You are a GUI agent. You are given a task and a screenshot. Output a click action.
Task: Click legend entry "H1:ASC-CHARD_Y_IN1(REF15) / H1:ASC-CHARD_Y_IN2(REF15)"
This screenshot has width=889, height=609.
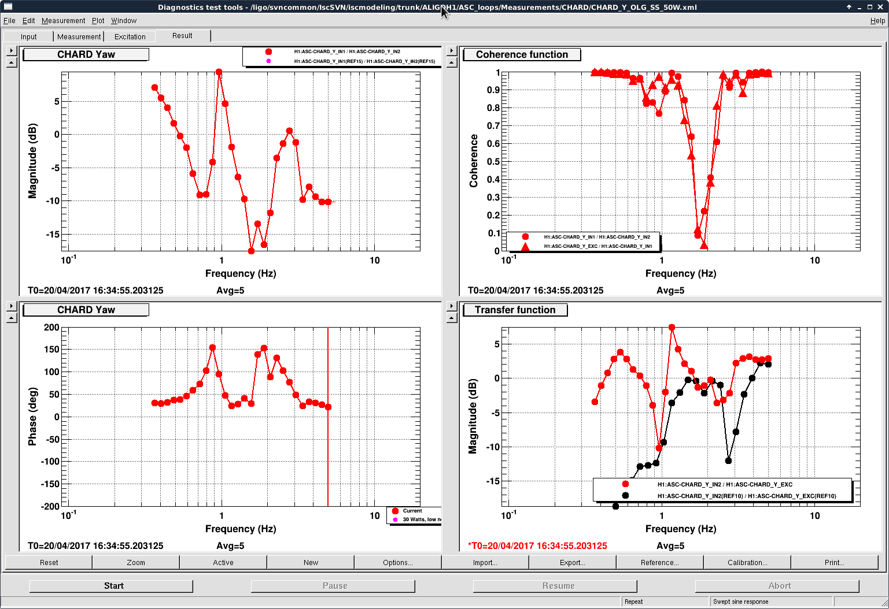364,61
